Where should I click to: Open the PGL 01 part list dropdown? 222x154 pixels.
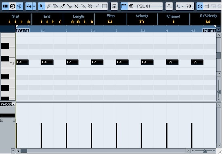pos(161,6)
